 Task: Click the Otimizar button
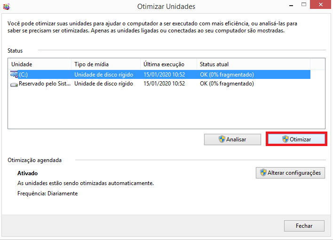[x=296, y=139]
